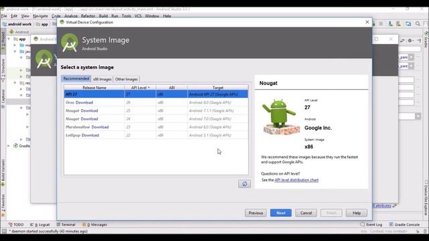Open the Terminal tool window
This screenshot has height=241, width=429.
click(66, 225)
